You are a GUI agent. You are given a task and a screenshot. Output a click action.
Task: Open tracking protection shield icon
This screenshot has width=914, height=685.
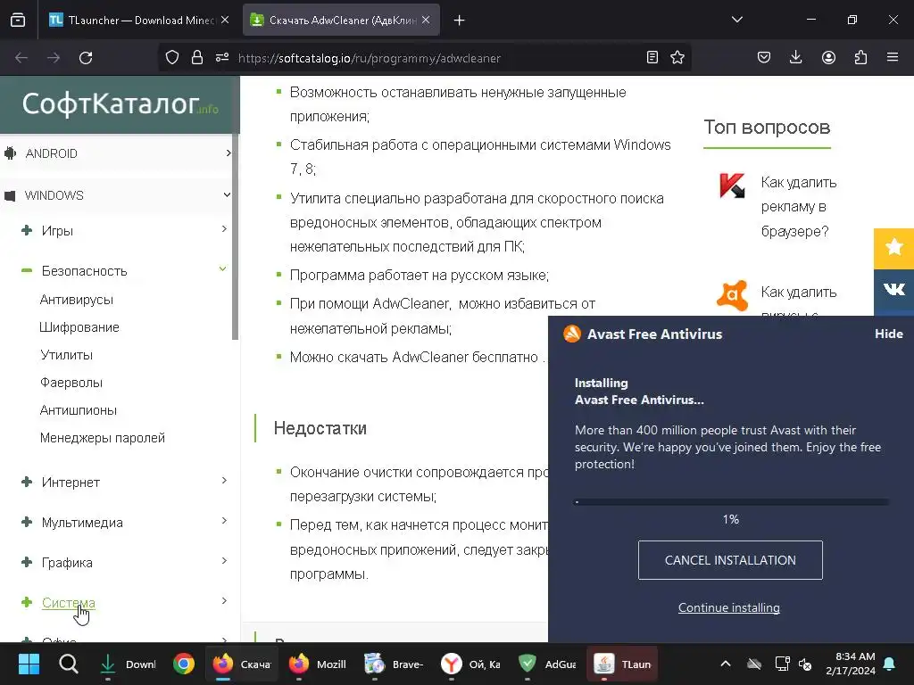pos(172,58)
